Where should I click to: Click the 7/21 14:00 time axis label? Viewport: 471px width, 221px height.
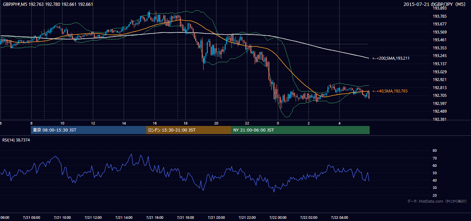click(x=124, y=218)
